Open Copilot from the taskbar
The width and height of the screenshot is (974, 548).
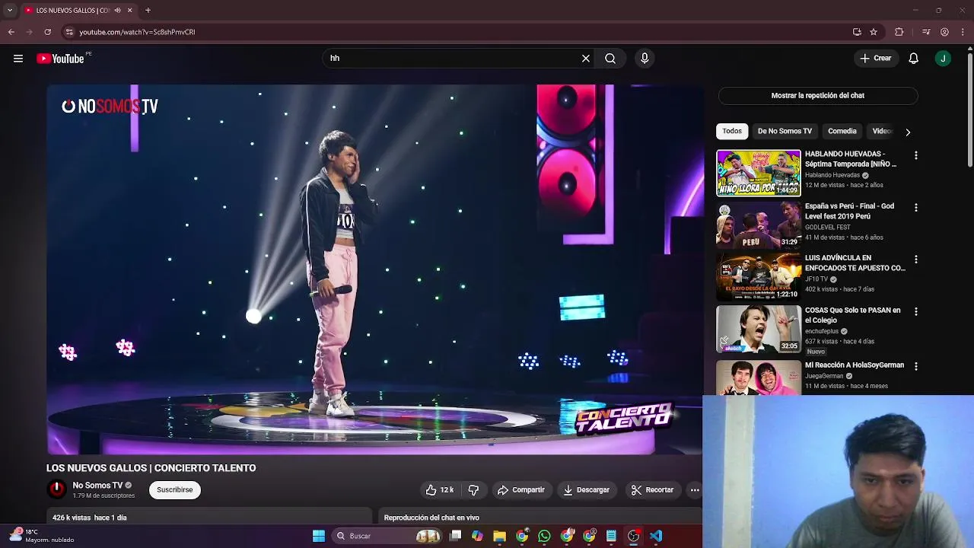click(477, 536)
